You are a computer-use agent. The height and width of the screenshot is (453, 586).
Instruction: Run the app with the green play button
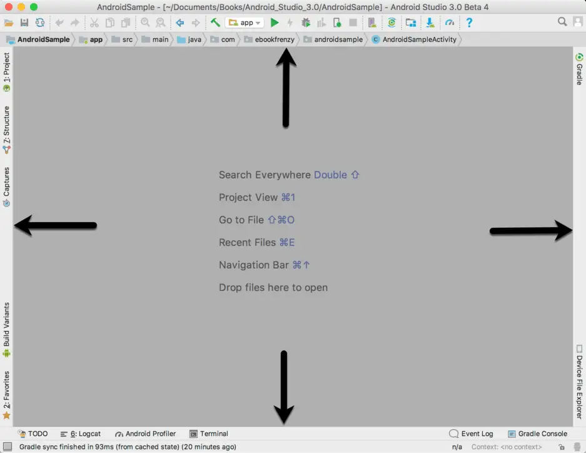(x=274, y=23)
